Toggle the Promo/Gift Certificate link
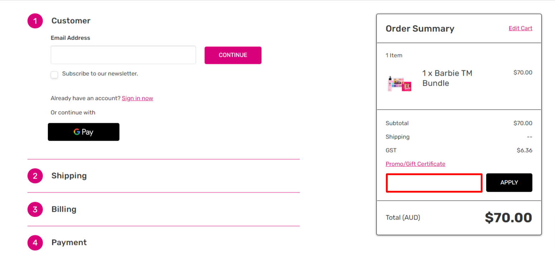This screenshot has height=261, width=555. 415,164
